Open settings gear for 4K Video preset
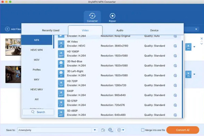Screen dimensions: 204x136 tap(175, 46)
